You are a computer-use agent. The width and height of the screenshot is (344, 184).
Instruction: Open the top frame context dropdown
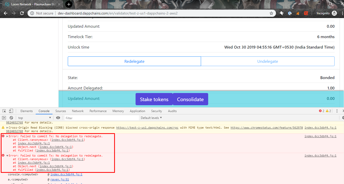(34, 117)
